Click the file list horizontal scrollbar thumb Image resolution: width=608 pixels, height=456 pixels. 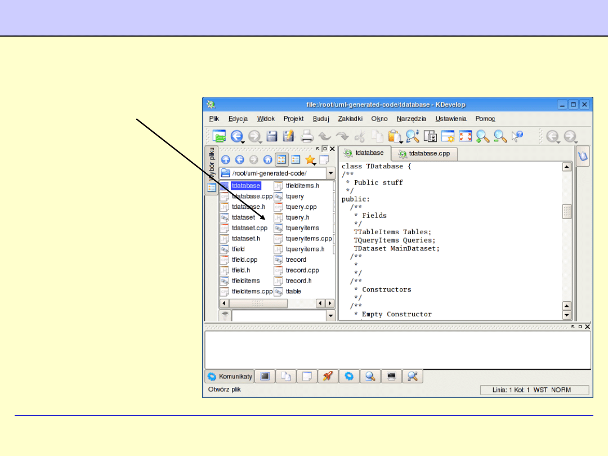tap(257, 303)
